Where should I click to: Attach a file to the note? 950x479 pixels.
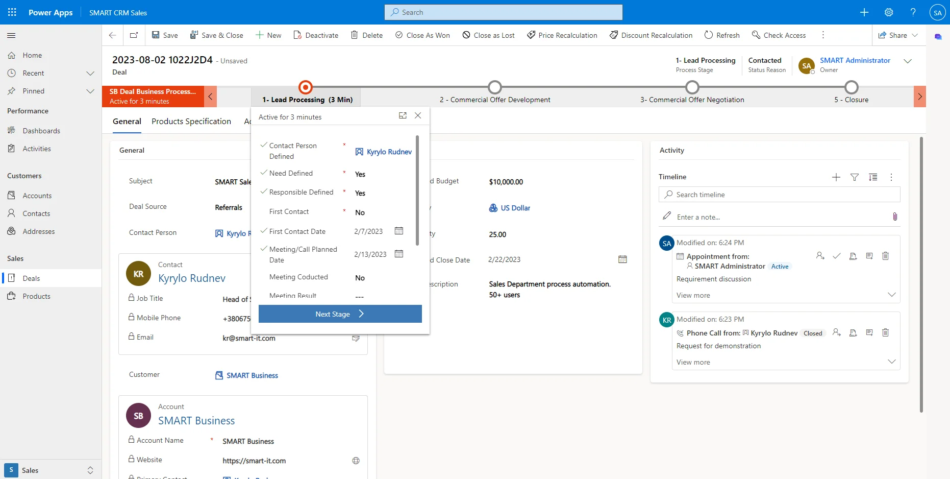click(x=894, y=217)
